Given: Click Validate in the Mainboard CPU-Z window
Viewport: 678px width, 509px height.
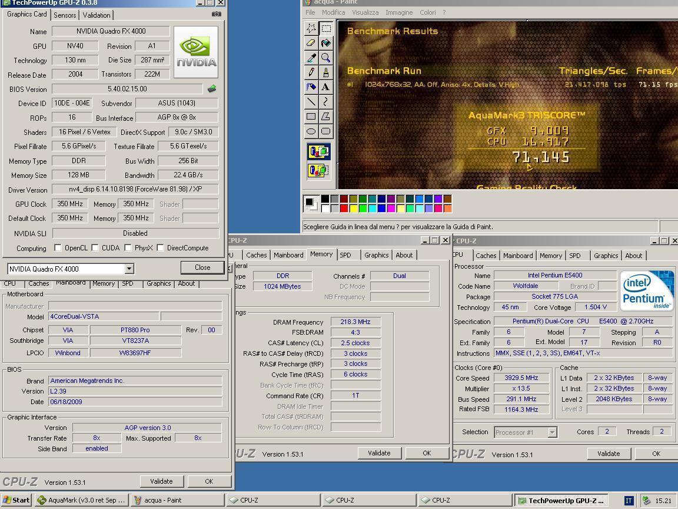Looking at the screenshot, I should pyautogui.click(x=161, y=481).
